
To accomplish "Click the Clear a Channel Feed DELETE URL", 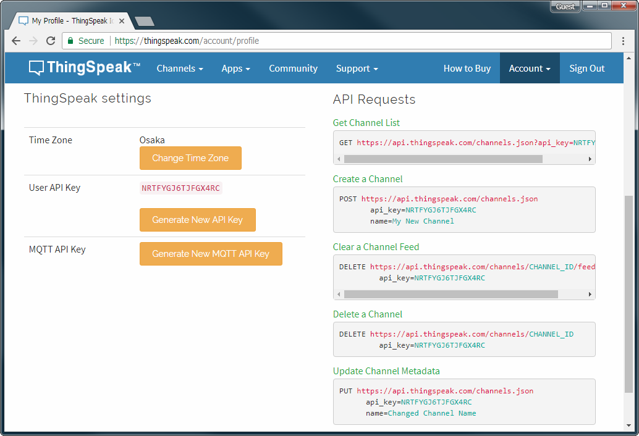I will (x=483, y=267).
